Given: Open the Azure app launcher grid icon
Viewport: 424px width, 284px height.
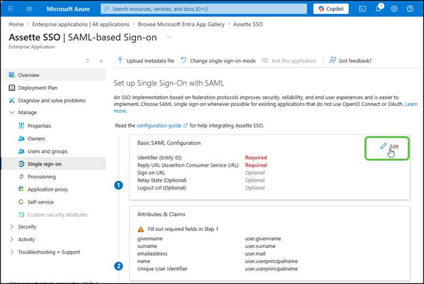Looking at the screenshot, I should 10,8.
